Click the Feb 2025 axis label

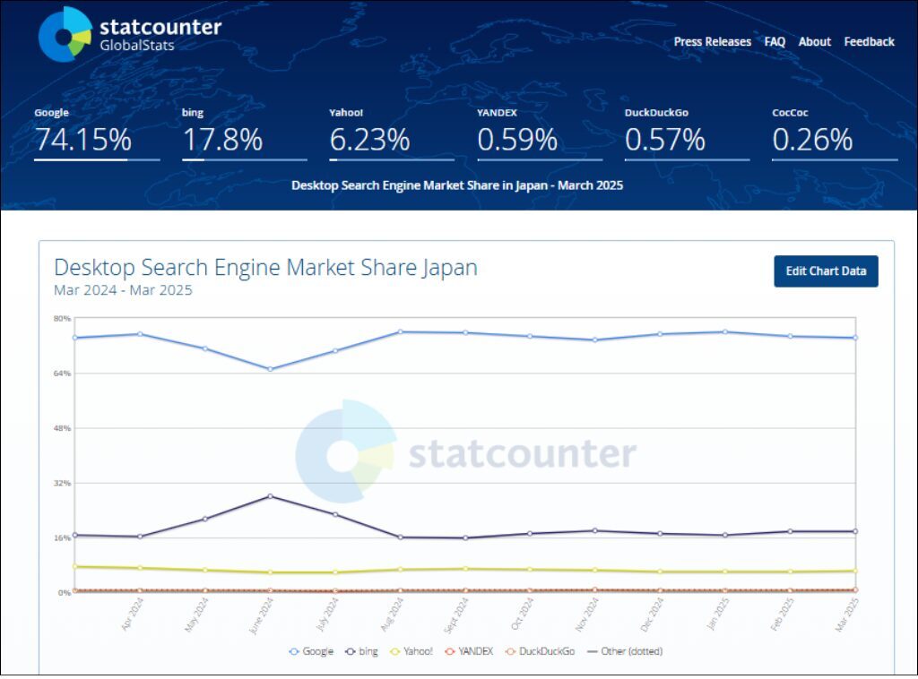(782, 615)
